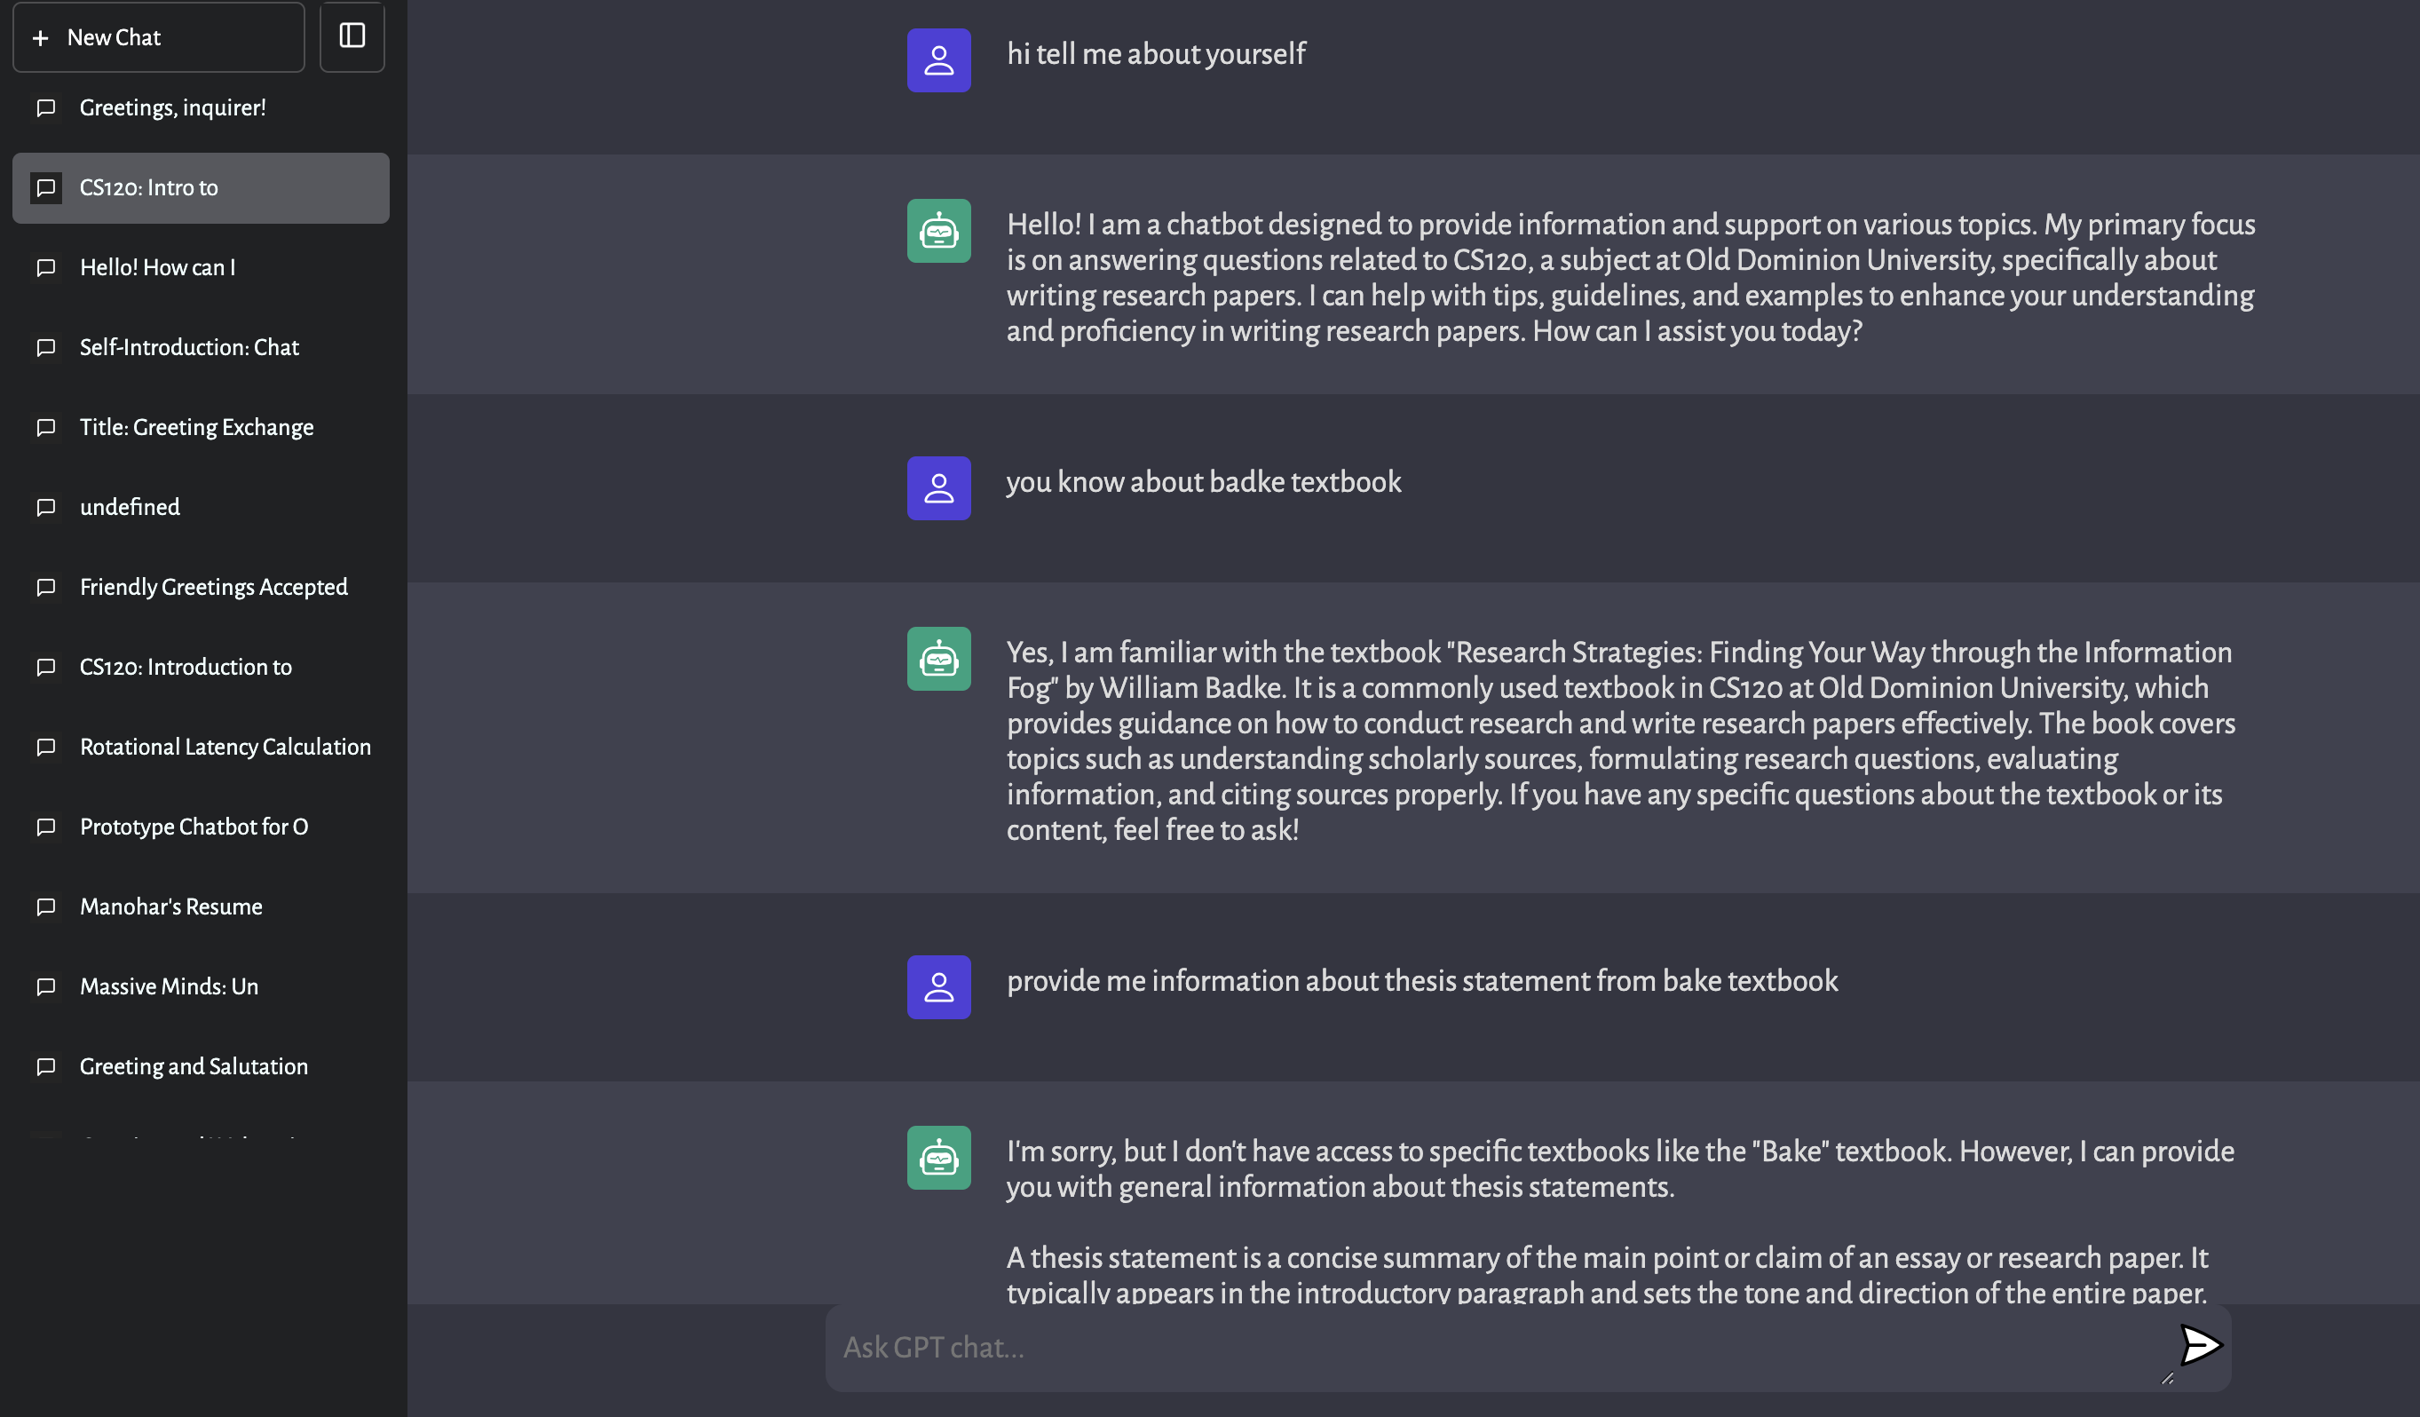Click the bot avatar beside the Badke answer

coord(938,659)
